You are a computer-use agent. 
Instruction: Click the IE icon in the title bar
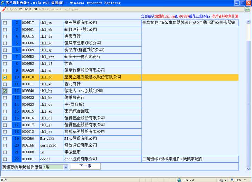3,3
